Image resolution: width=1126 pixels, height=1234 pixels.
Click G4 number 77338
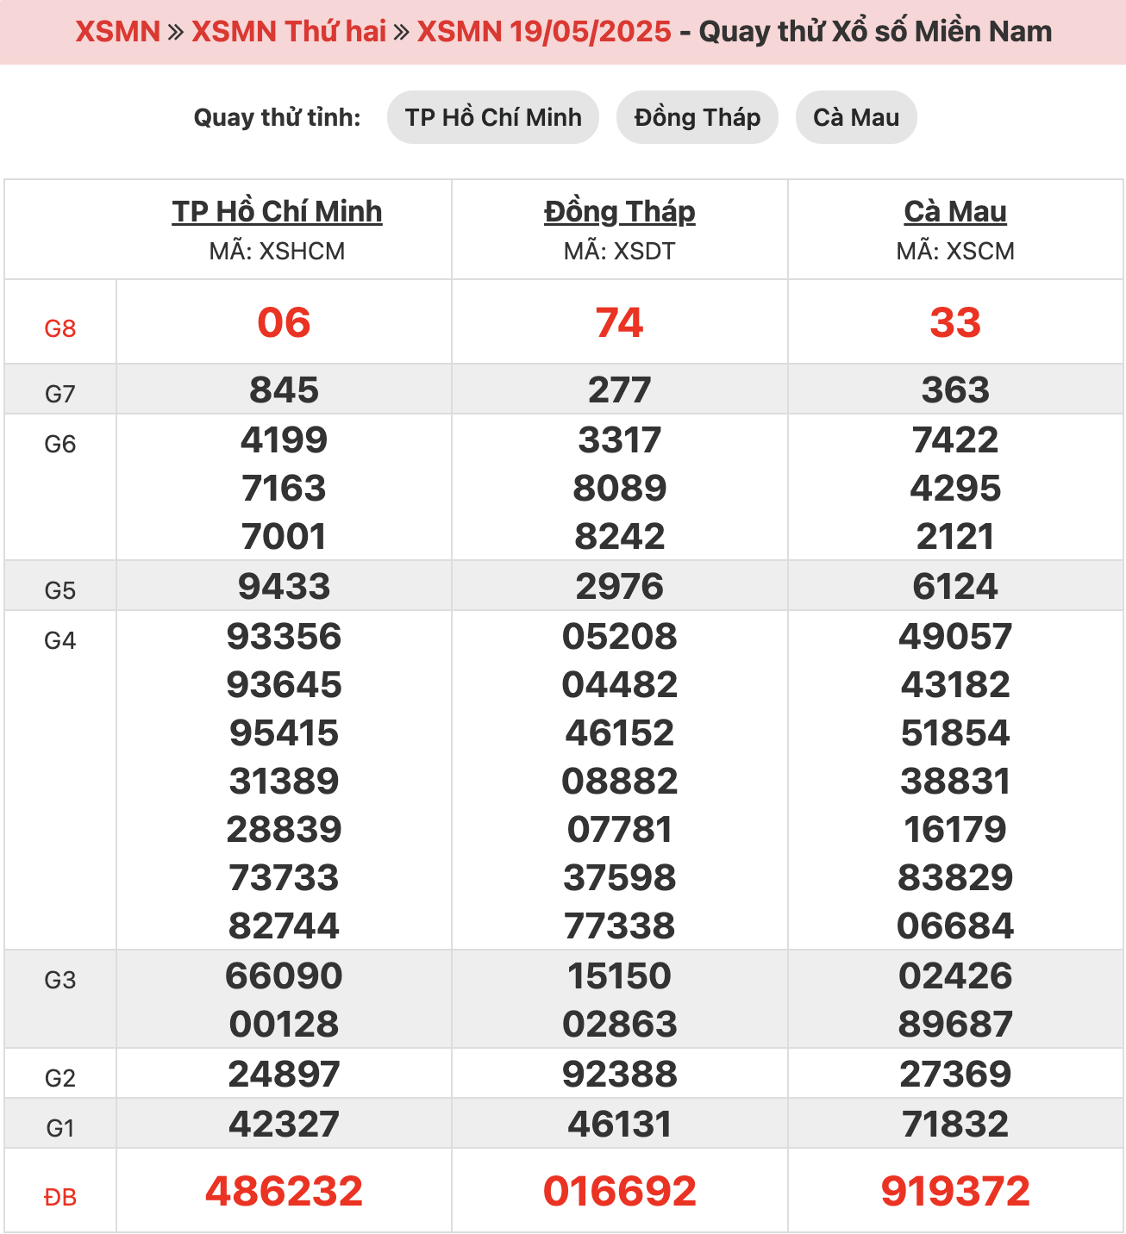[620, 926]
